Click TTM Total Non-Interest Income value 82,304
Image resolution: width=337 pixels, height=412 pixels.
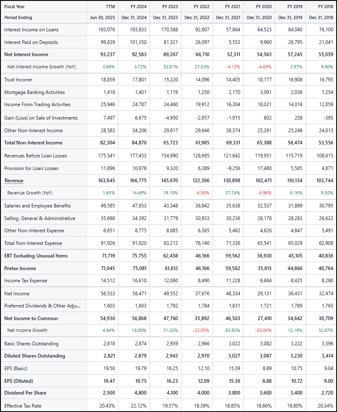(107, 143)
